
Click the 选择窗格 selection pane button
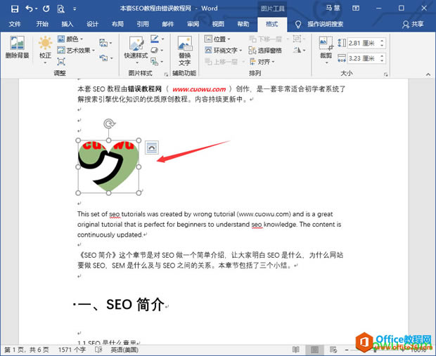point(265,51)
